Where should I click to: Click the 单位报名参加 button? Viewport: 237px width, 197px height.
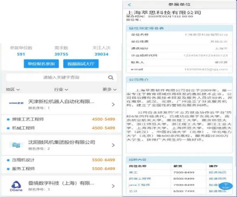point(41,64)
